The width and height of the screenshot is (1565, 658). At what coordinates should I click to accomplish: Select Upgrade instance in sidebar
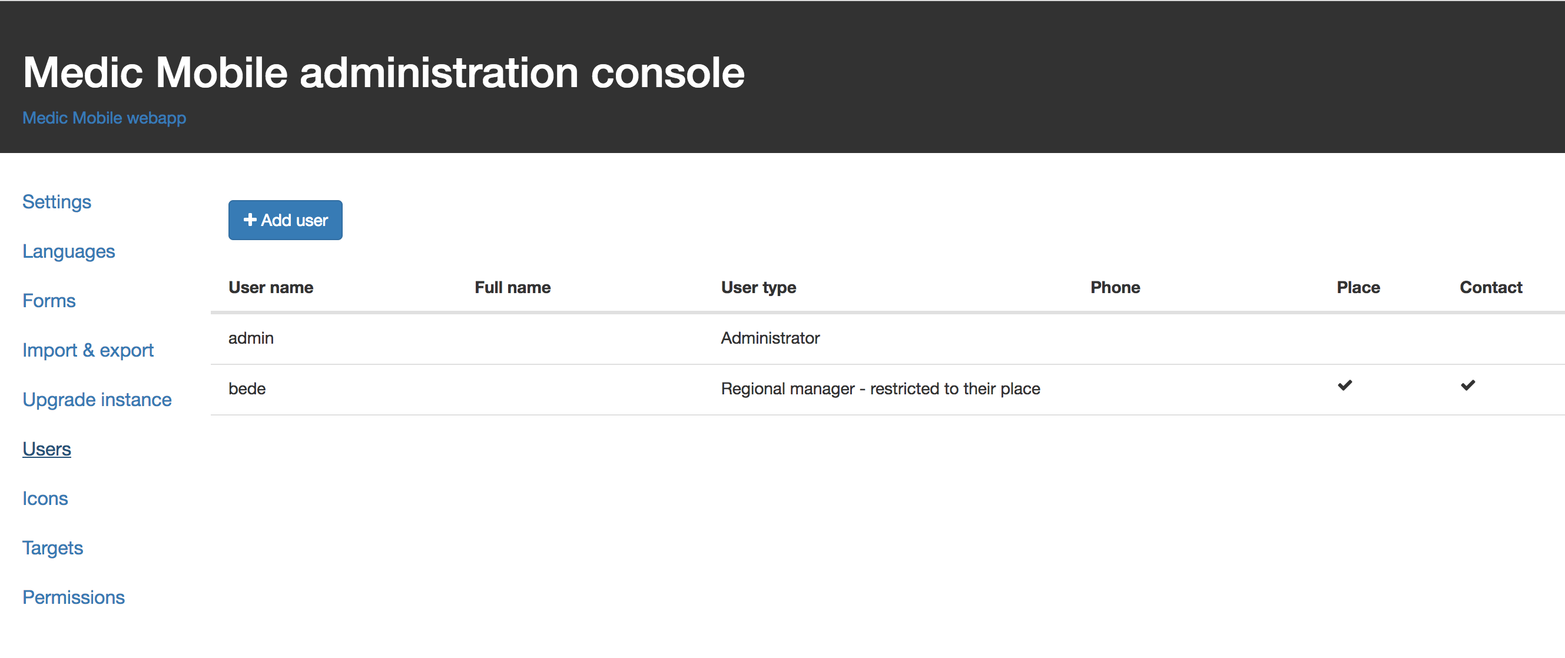pyautogui.click(x=97, y=400)
